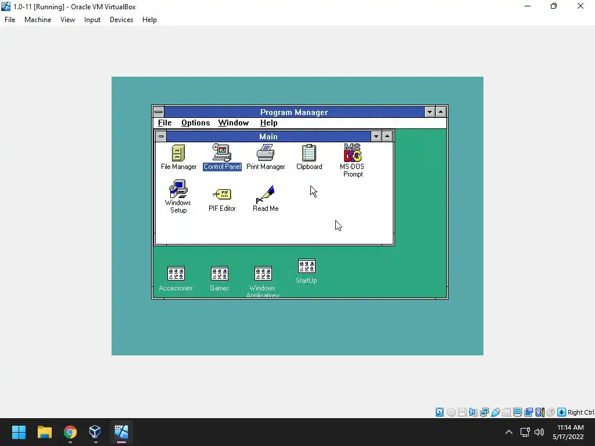Click the VirtualBox display status icon

click(x=517, y=412)
